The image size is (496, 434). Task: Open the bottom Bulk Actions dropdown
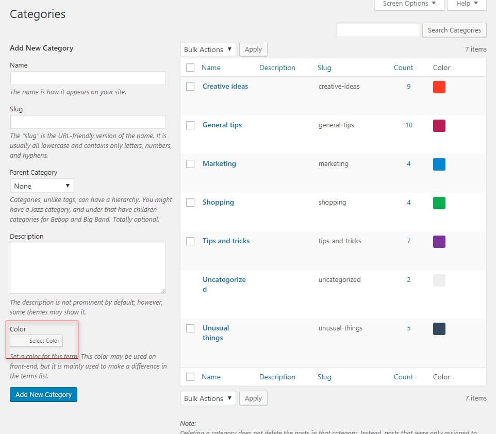208,398
